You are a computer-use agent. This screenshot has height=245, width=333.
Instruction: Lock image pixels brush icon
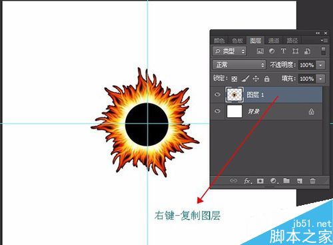(245, 79)
